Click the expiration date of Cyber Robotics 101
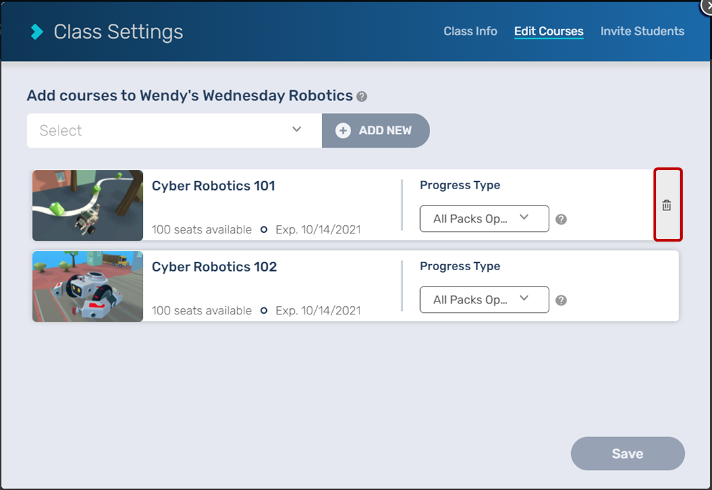The height and width of the screenshot is (490, 712). (318, 230)
